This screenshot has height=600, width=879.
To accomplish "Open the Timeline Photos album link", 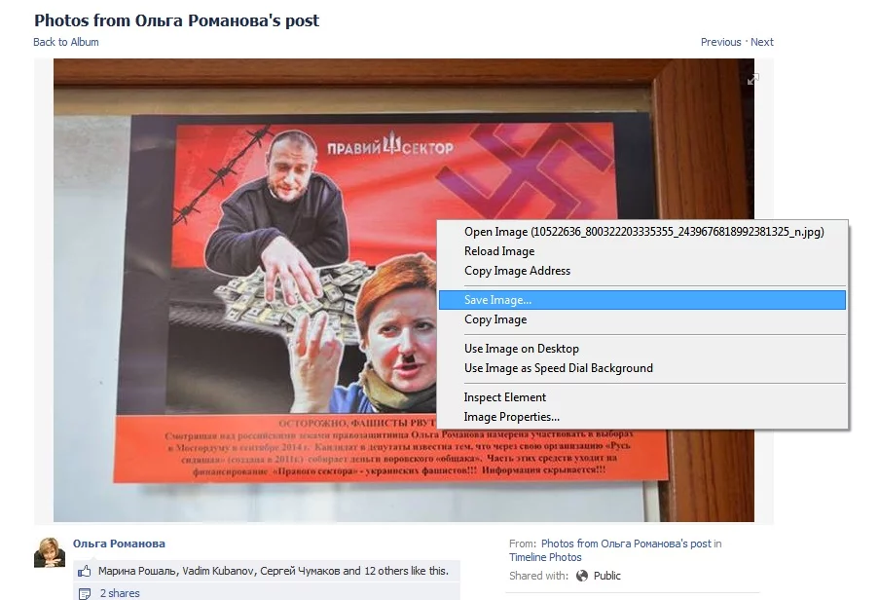I will click(x=545, y=557).
